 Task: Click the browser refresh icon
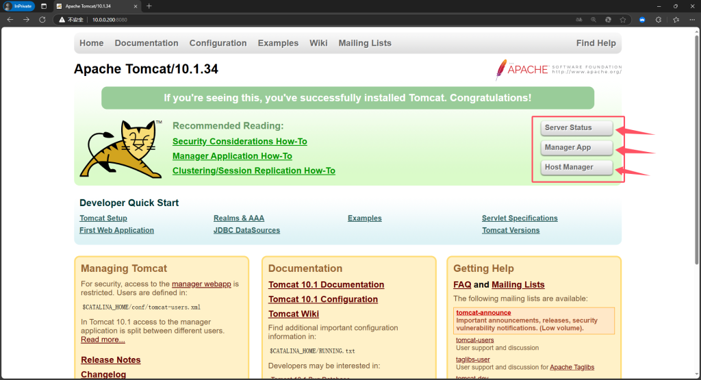pyautogui.click(x=42, y=20)
